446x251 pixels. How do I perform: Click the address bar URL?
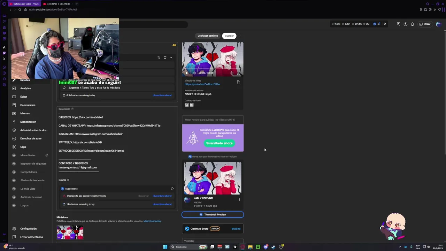(x=53, y=9)
